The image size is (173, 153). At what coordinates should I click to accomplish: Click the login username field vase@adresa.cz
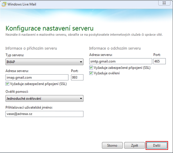(x=44, y=114)
